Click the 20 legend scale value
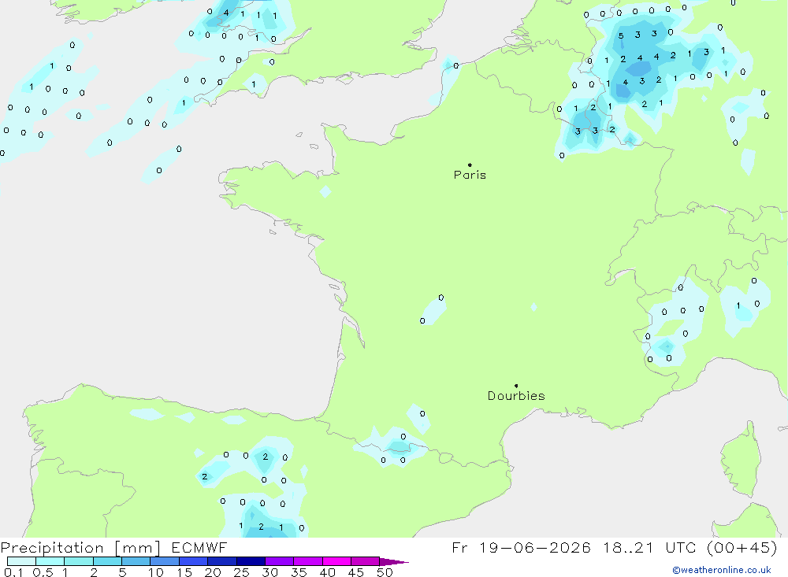788x577 pixels. pos(213,572)
